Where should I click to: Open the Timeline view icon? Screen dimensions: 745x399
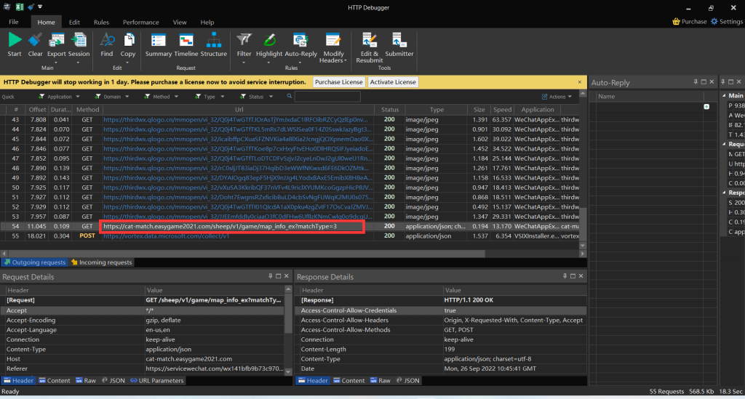tap(186, 42)
